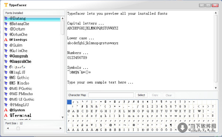Click the red A icon beside @System
Image resolution: width=222 pixels, height=137 pixels.
(x=6, y=110)
